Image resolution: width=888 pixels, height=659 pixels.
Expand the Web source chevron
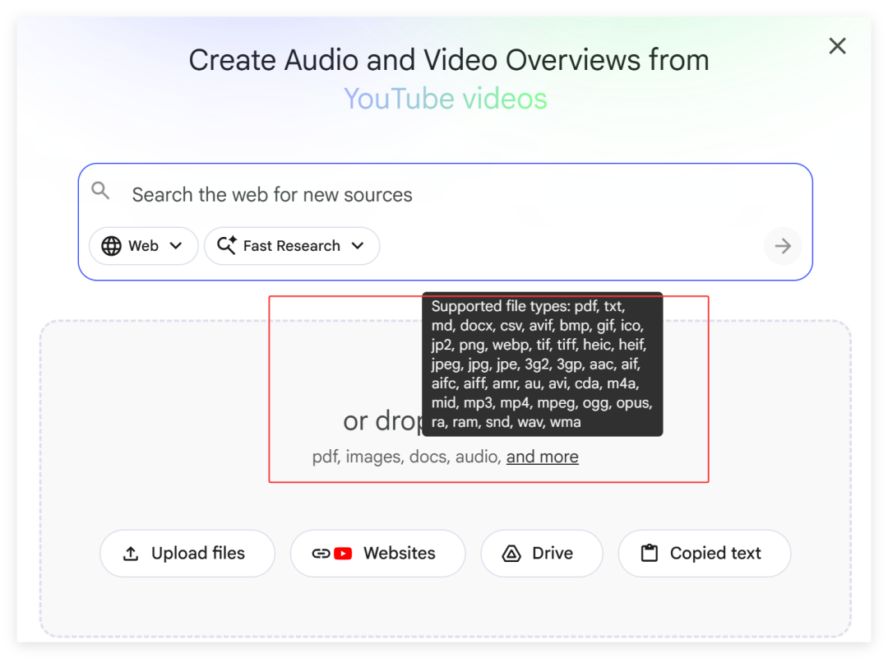coord(176,246)
